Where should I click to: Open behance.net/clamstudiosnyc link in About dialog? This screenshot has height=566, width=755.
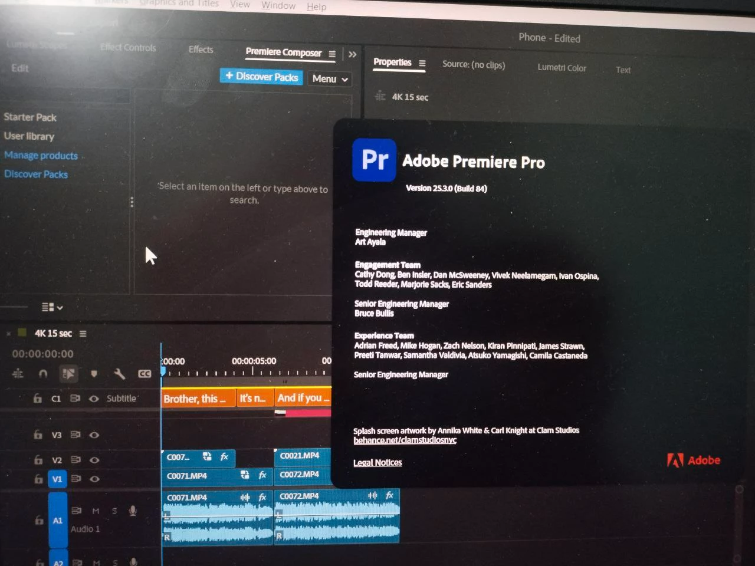tap(405, 440)
